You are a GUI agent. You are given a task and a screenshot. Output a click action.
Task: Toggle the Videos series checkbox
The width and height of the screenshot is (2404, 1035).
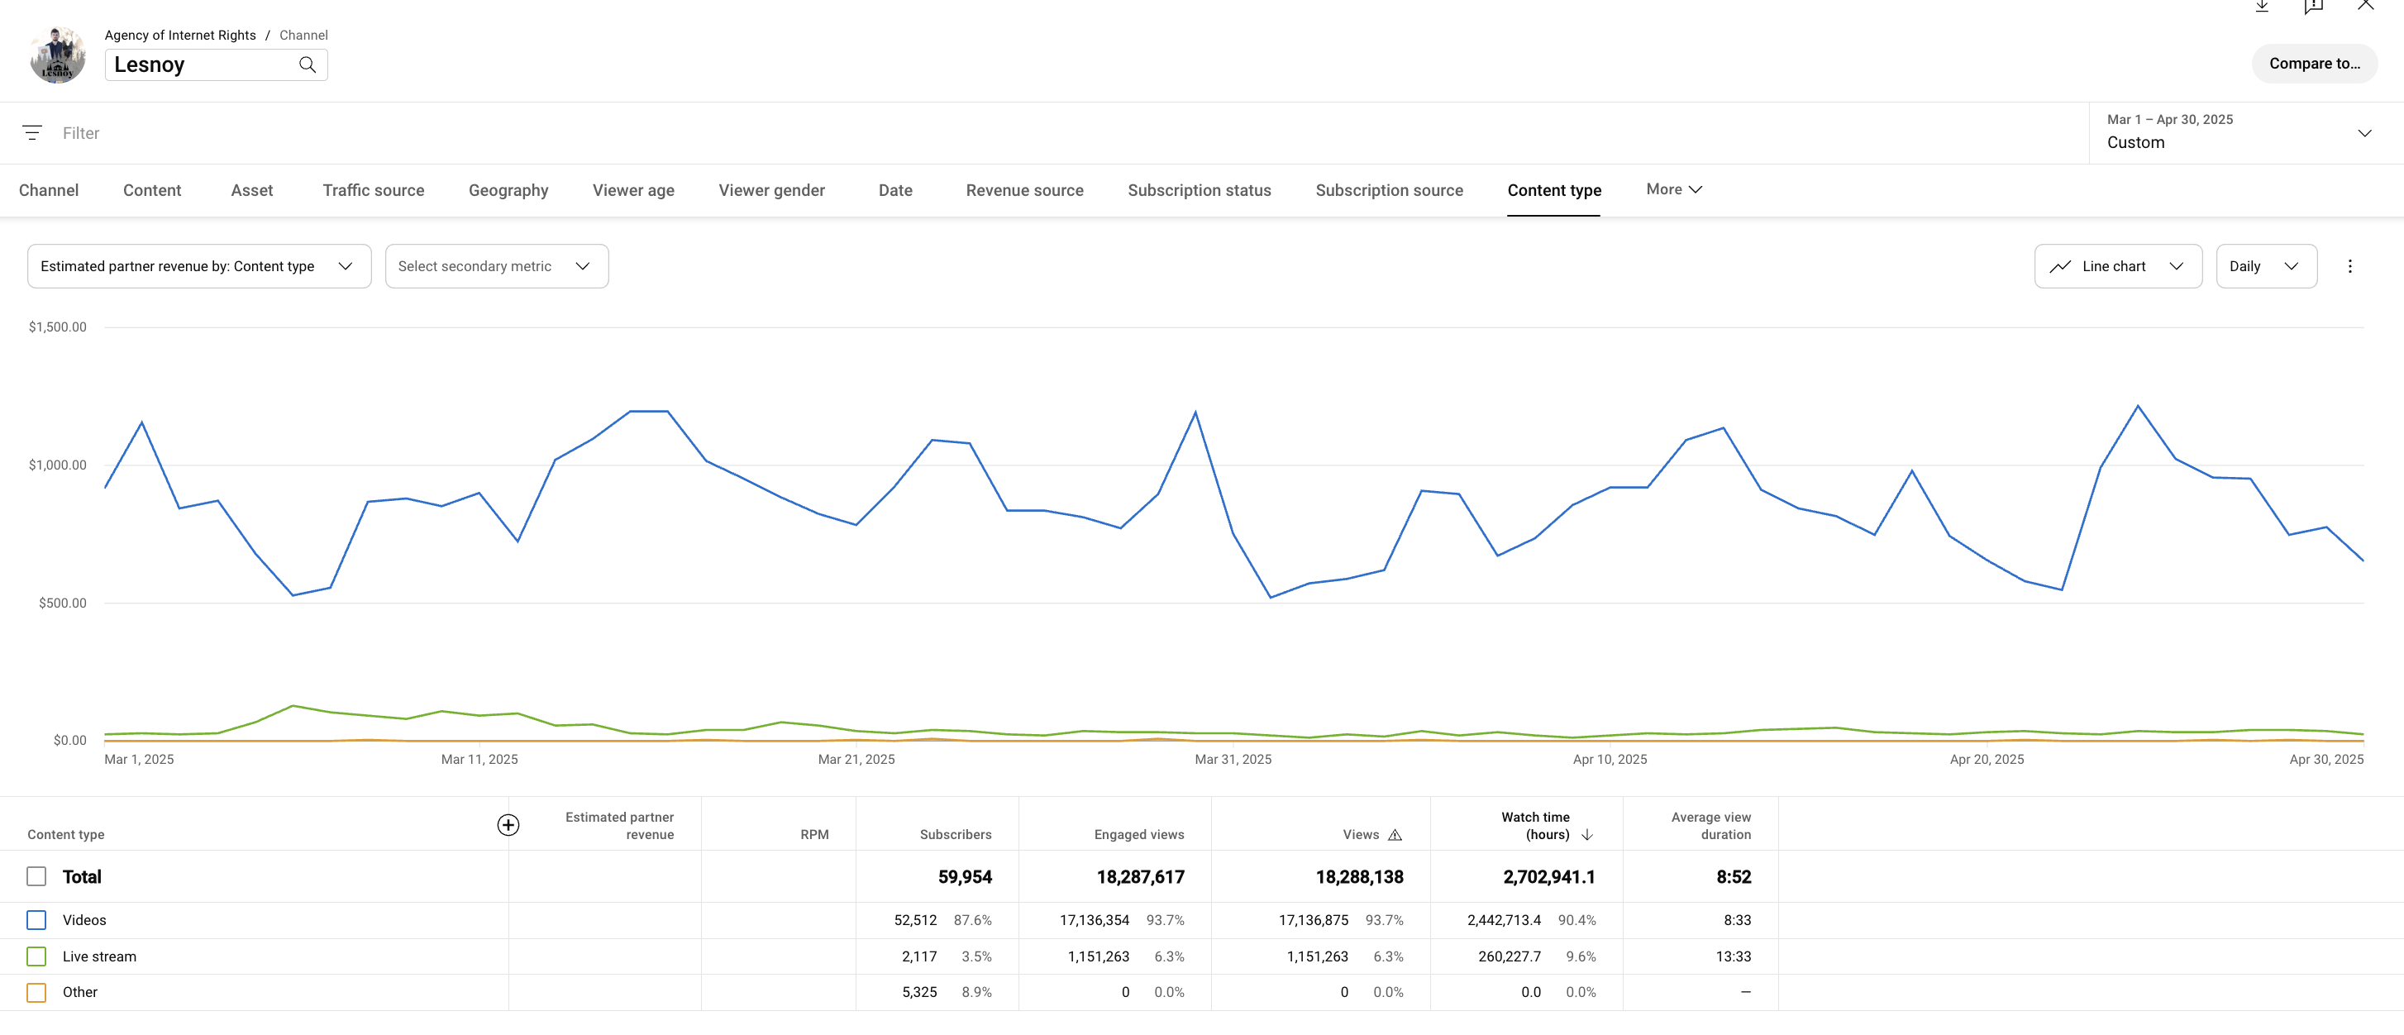36,920
